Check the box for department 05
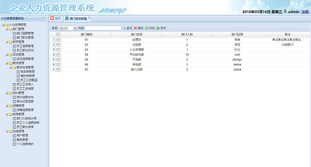 tap(58, 60)
